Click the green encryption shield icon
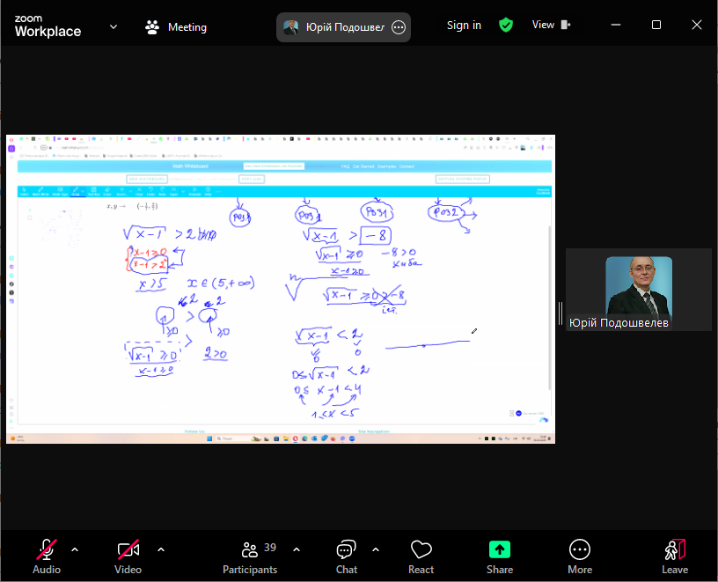 point(505,26)
